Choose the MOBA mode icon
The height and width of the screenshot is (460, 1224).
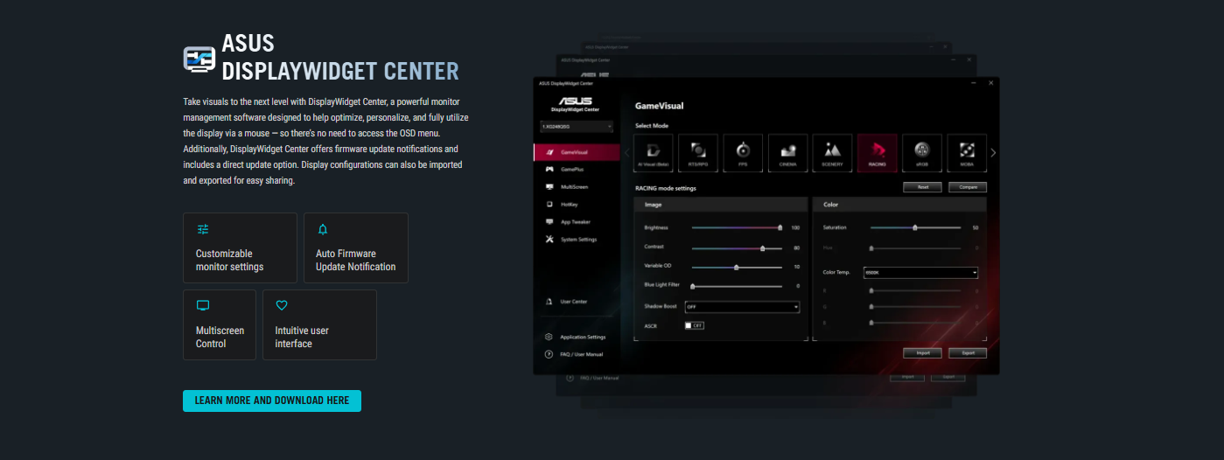967,153
